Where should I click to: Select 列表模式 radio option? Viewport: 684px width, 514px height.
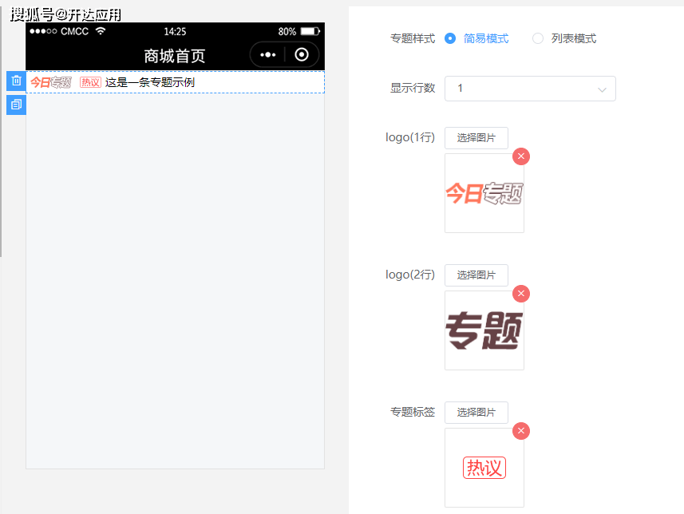coord(538,38)
